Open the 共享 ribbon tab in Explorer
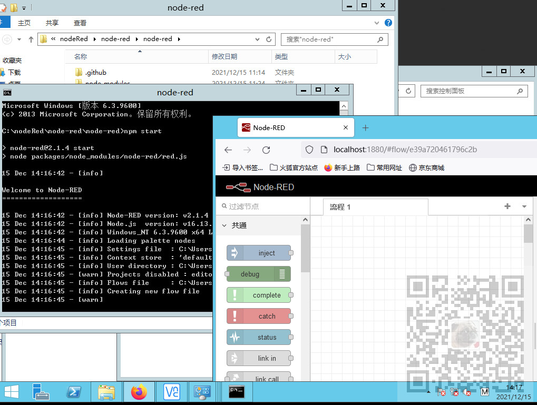 pyautogui.click(x=52, y=23)
